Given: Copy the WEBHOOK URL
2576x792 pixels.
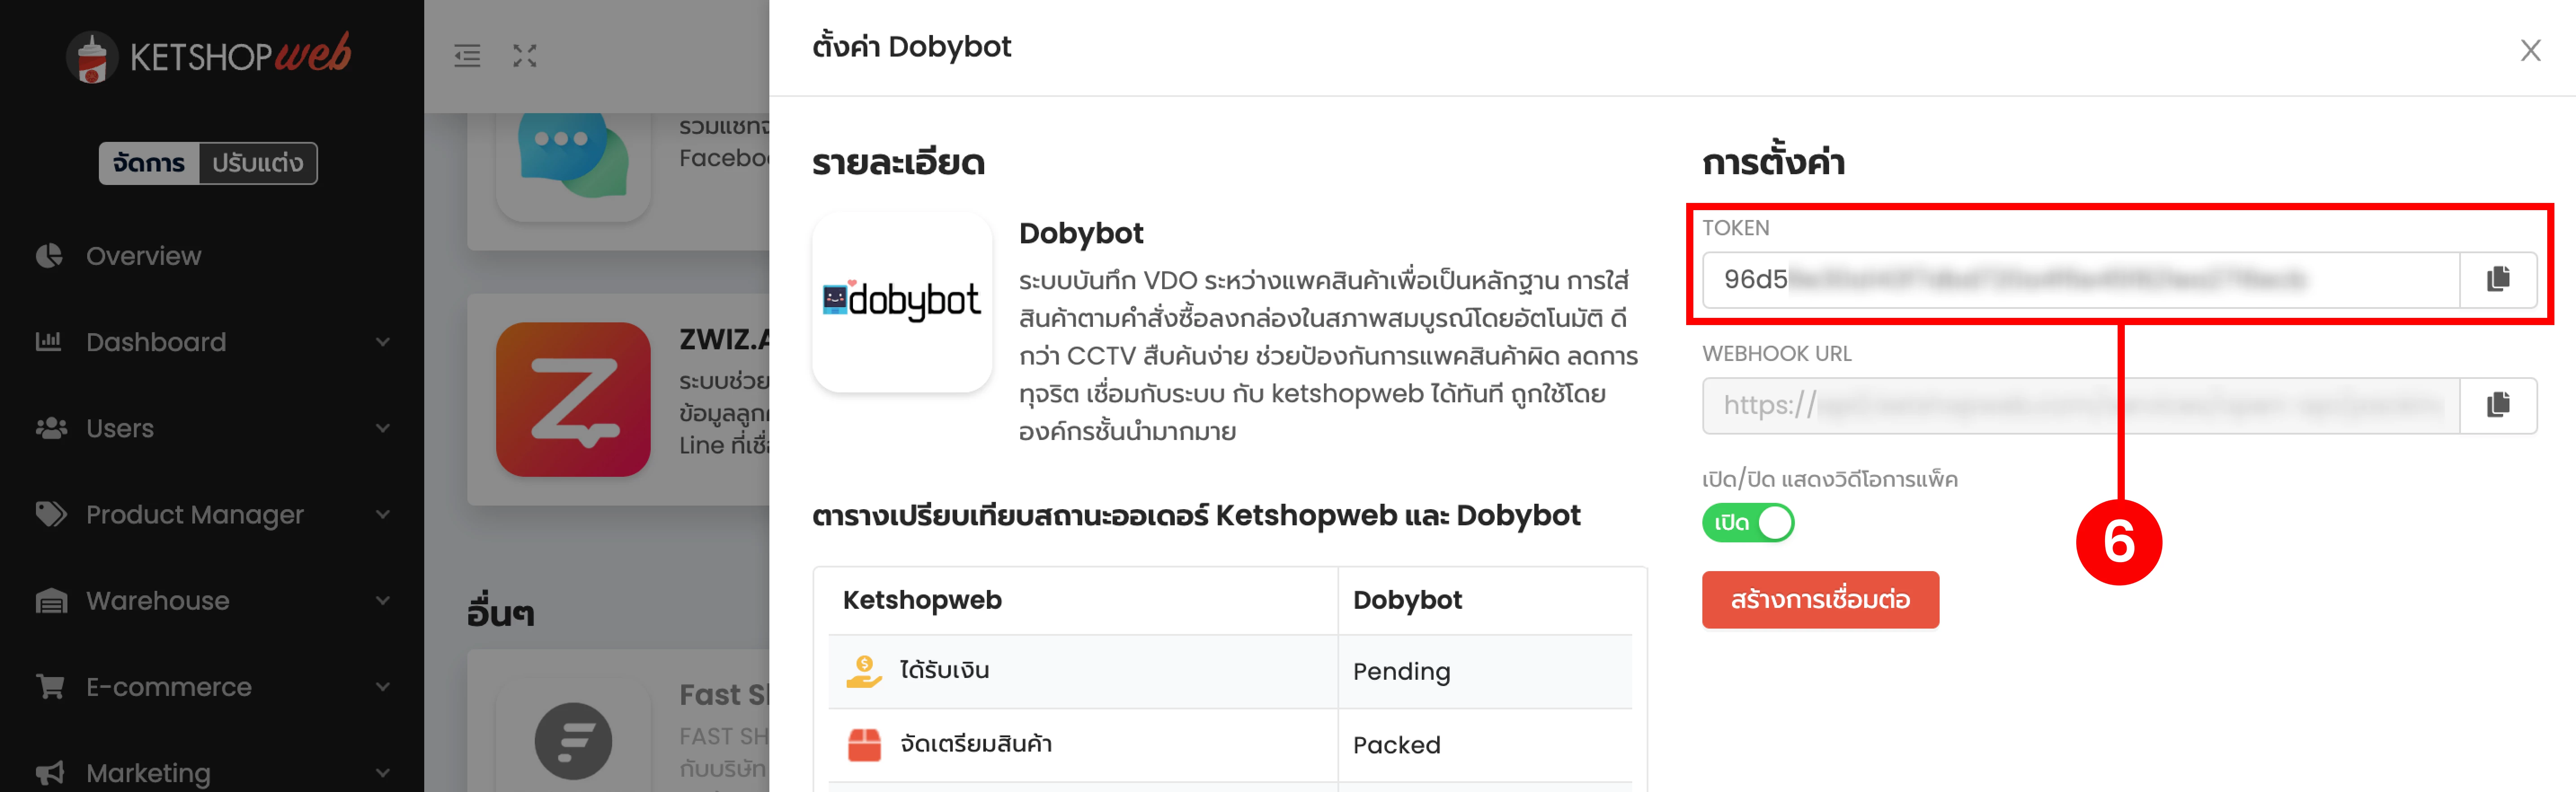Looking at the screenshot, I should click(x=2498, y=405).
